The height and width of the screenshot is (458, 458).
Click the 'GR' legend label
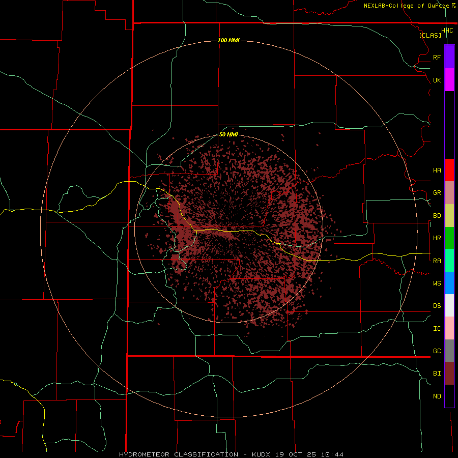coord(437,193)
